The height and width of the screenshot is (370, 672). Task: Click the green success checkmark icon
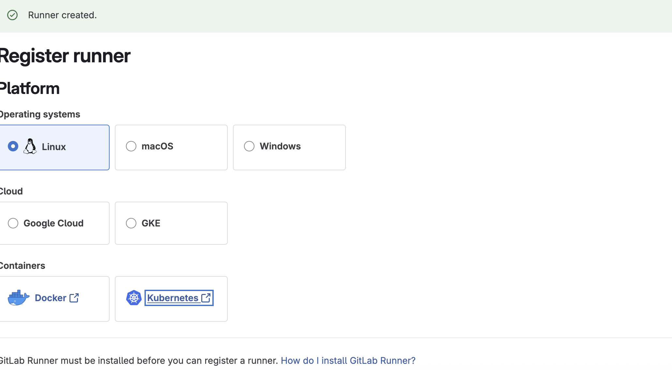(x=12, y=15)
